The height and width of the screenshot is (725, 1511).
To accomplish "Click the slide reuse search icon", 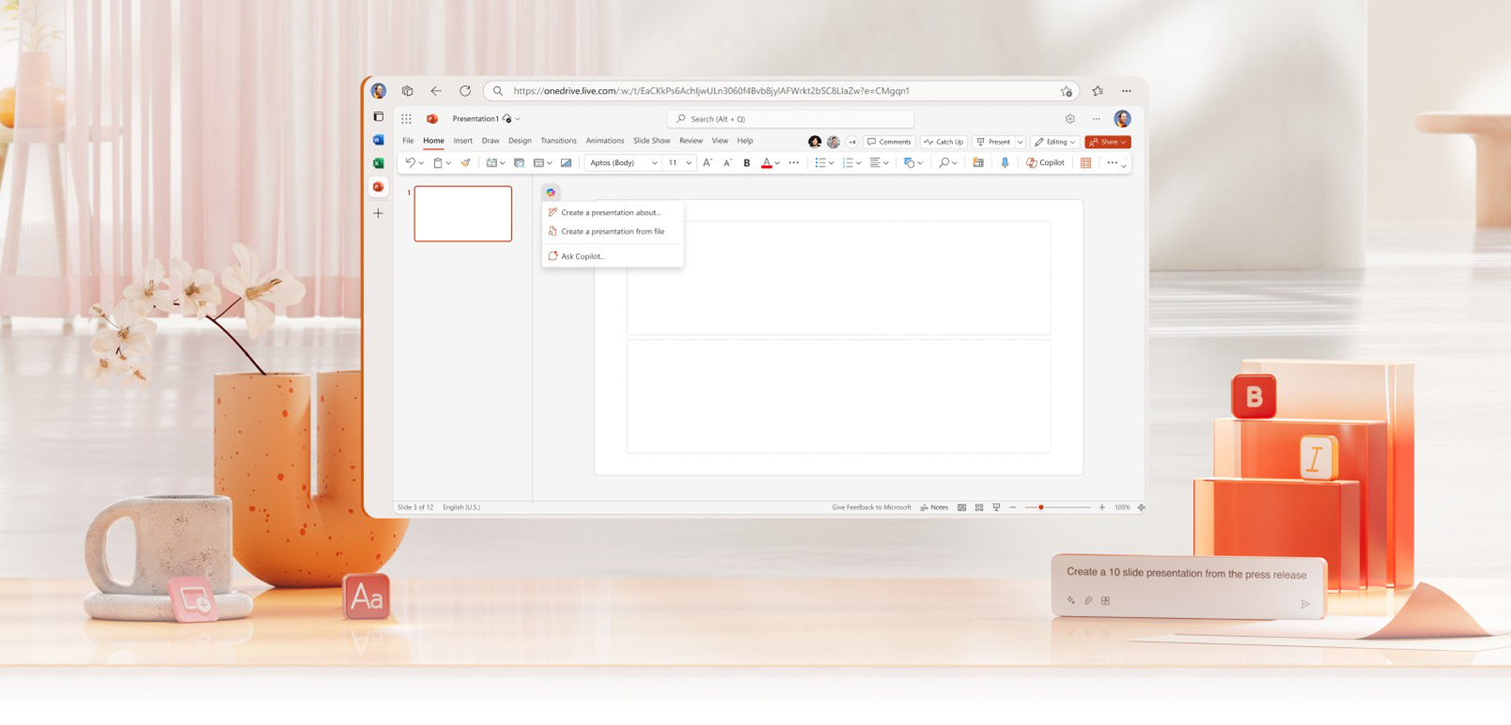I will pyautogui.click(x=519, y=163).
